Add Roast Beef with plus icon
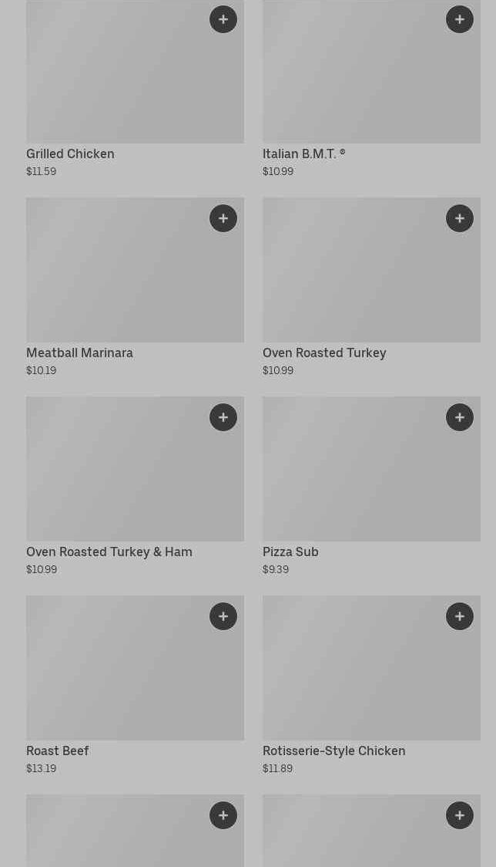Image resolution: width=496 pixels, height=867 pixels. click(x=223, y=616)
